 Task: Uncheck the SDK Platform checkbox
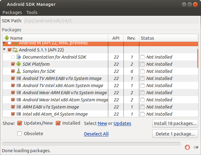pyautogui.click(x=13, y=64)
